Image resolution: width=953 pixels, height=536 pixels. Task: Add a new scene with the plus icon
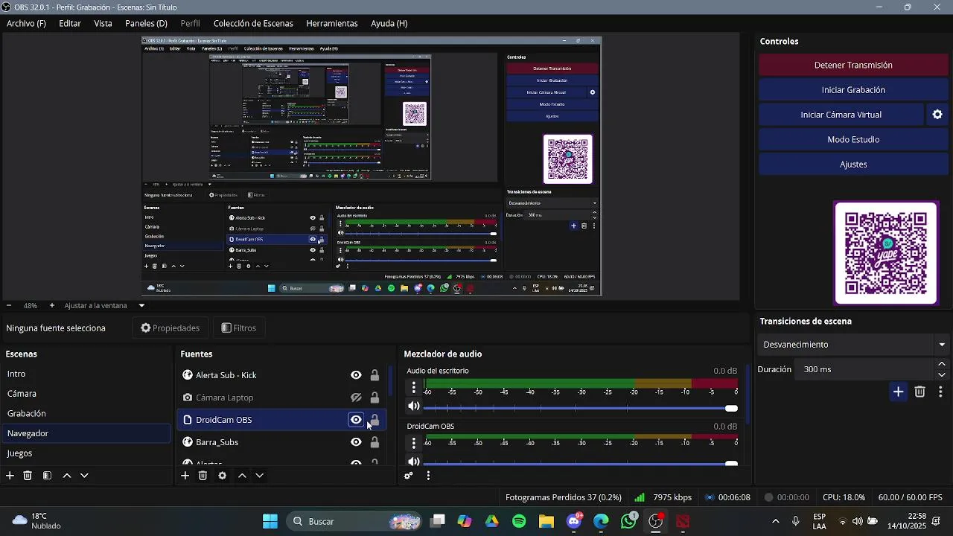(10, 476)
